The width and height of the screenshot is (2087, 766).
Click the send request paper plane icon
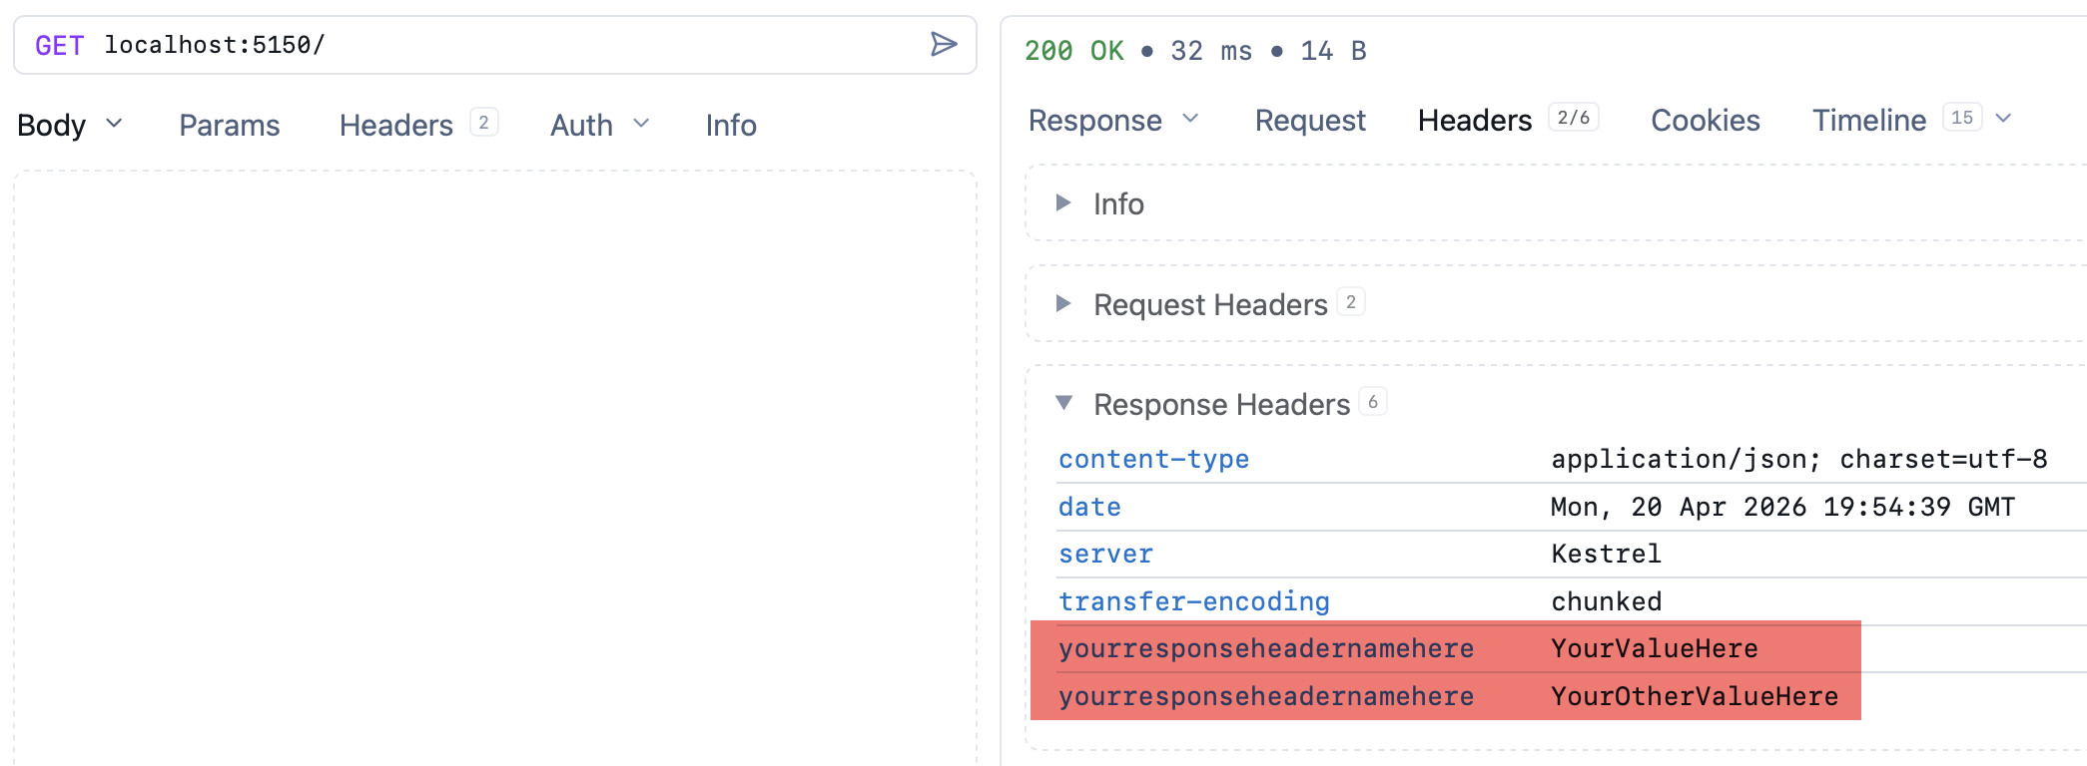coord(943,44)
